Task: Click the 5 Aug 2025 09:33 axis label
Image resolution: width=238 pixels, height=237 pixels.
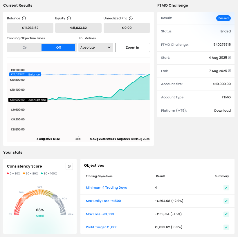Action: click(102, 139)
